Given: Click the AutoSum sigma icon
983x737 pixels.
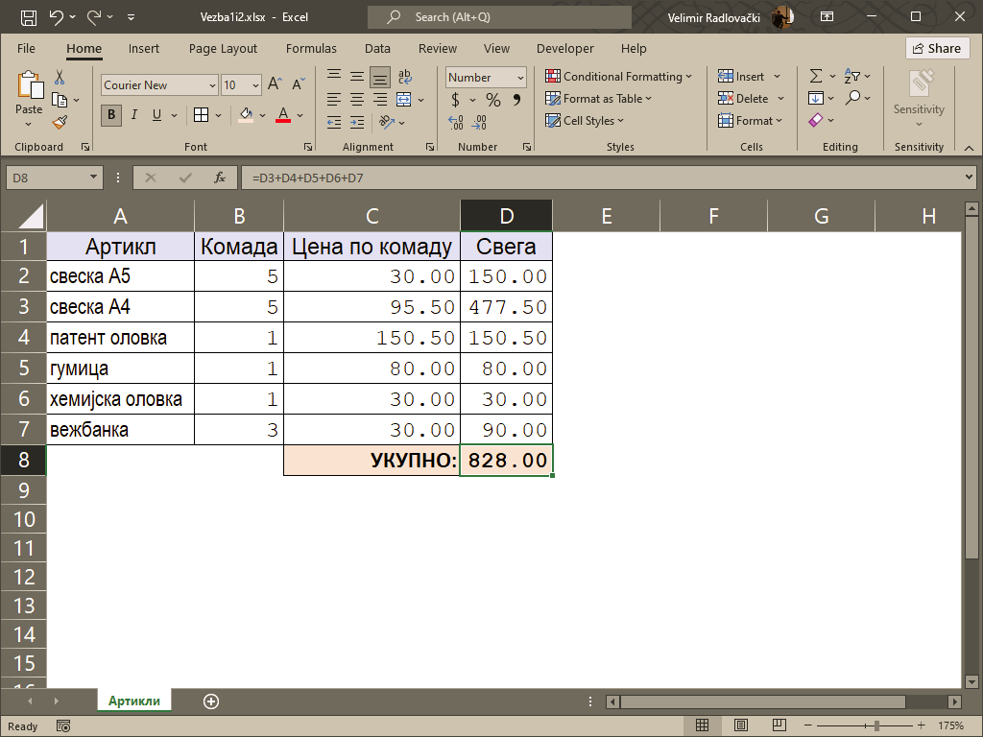Looking at the screenshot, I should [x=816, y=77].
